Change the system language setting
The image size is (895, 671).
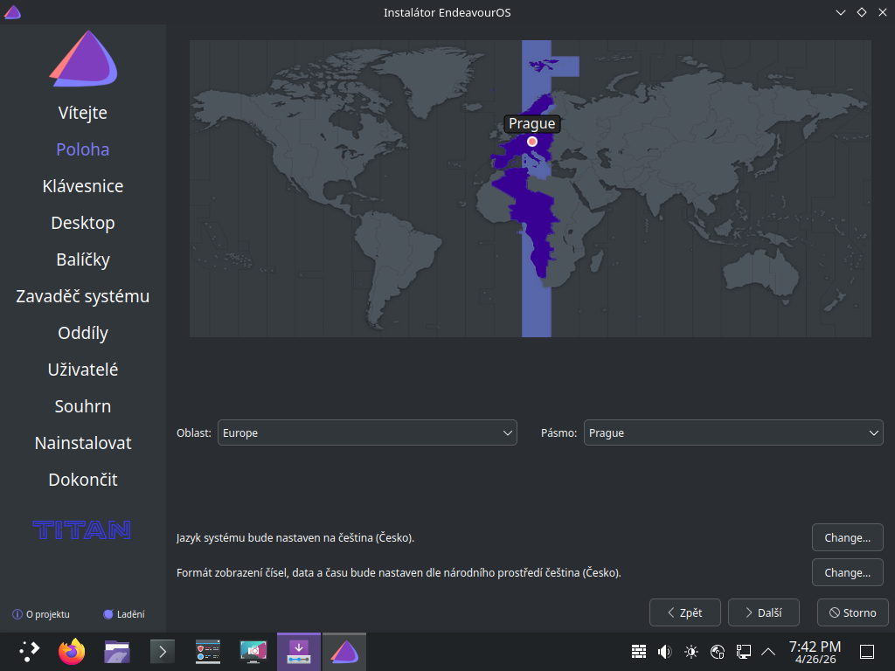click(847, 537)
